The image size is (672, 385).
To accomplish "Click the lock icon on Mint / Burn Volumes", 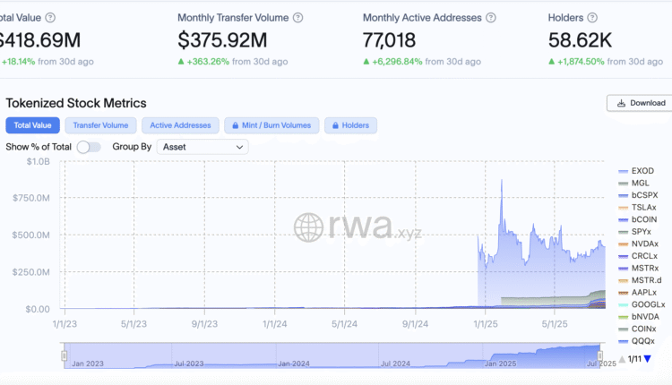I will click(234, 126).
